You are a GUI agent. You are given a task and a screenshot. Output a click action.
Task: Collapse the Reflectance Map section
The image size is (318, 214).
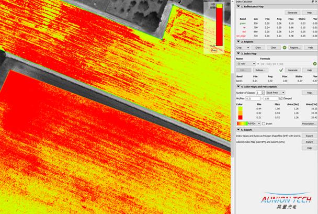(x=238, y=6)
